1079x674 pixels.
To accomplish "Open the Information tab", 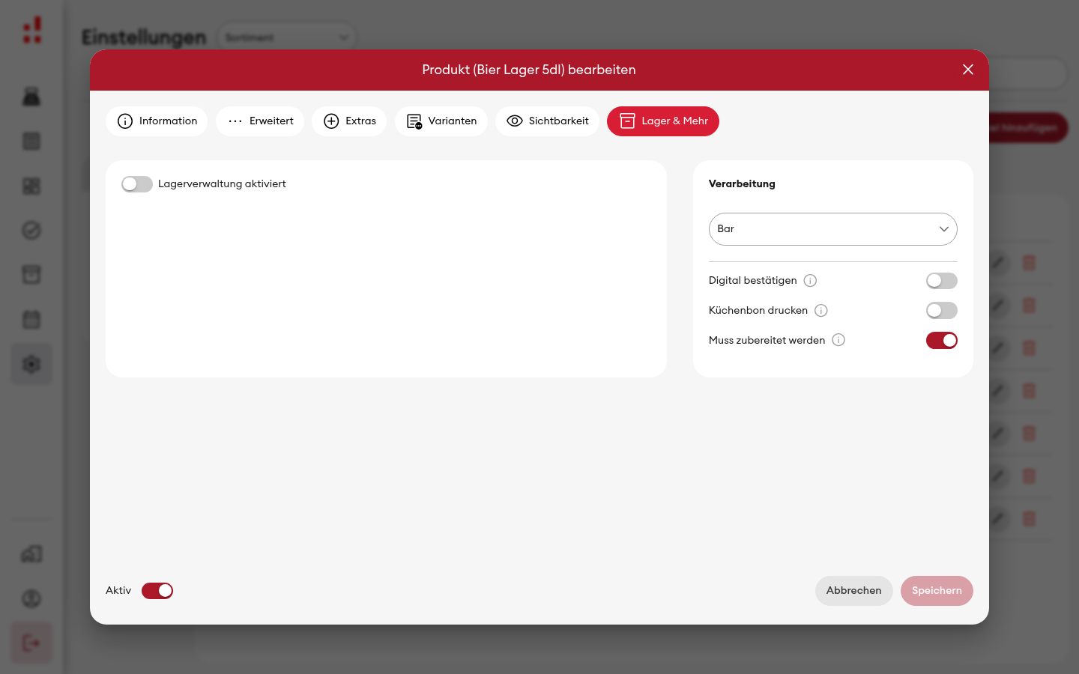I will (157, 121).
